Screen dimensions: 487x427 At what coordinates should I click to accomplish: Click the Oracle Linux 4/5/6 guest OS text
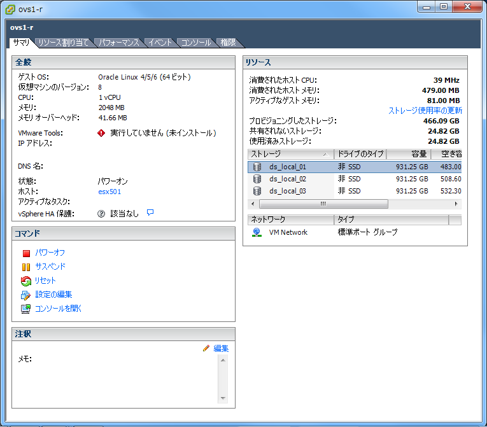pyautogui.click(x=145, y=77)
